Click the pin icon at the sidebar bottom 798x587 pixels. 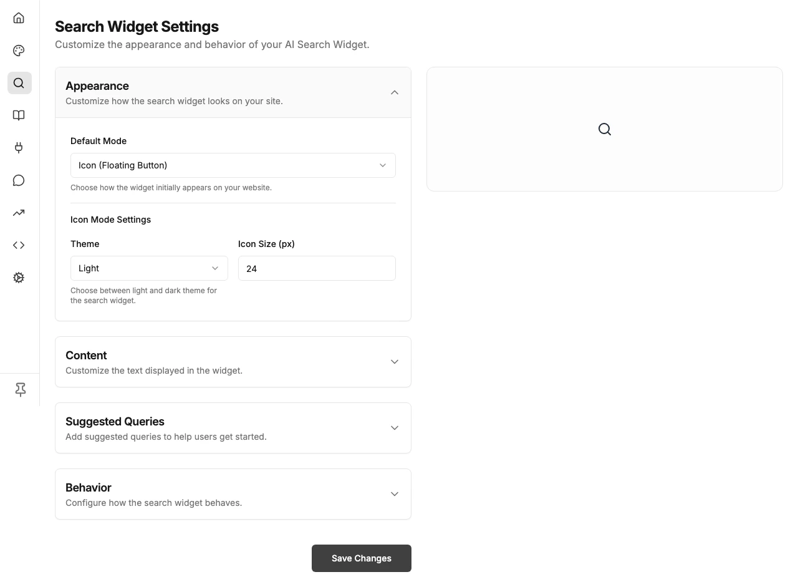[19, 389]
